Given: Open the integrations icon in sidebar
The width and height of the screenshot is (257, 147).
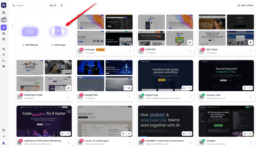Looking at the screenshot, I should tap(4, 49).
